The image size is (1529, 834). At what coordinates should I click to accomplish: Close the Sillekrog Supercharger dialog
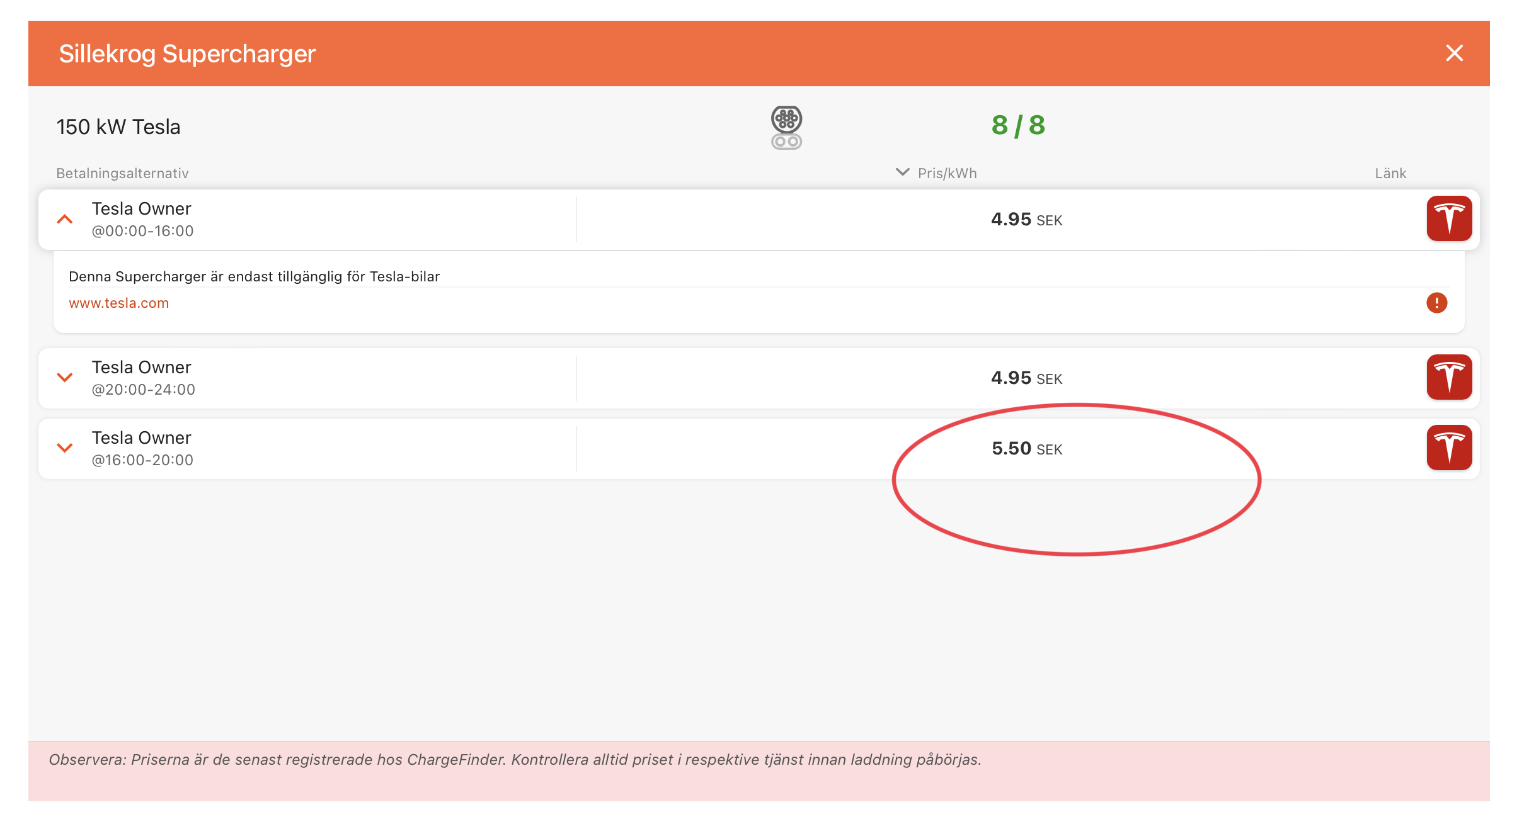[1454, 54]
